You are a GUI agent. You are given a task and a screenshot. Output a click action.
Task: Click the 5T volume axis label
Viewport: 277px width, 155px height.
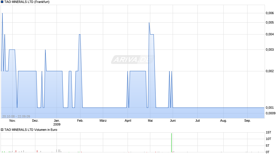(x=268, y=146)
